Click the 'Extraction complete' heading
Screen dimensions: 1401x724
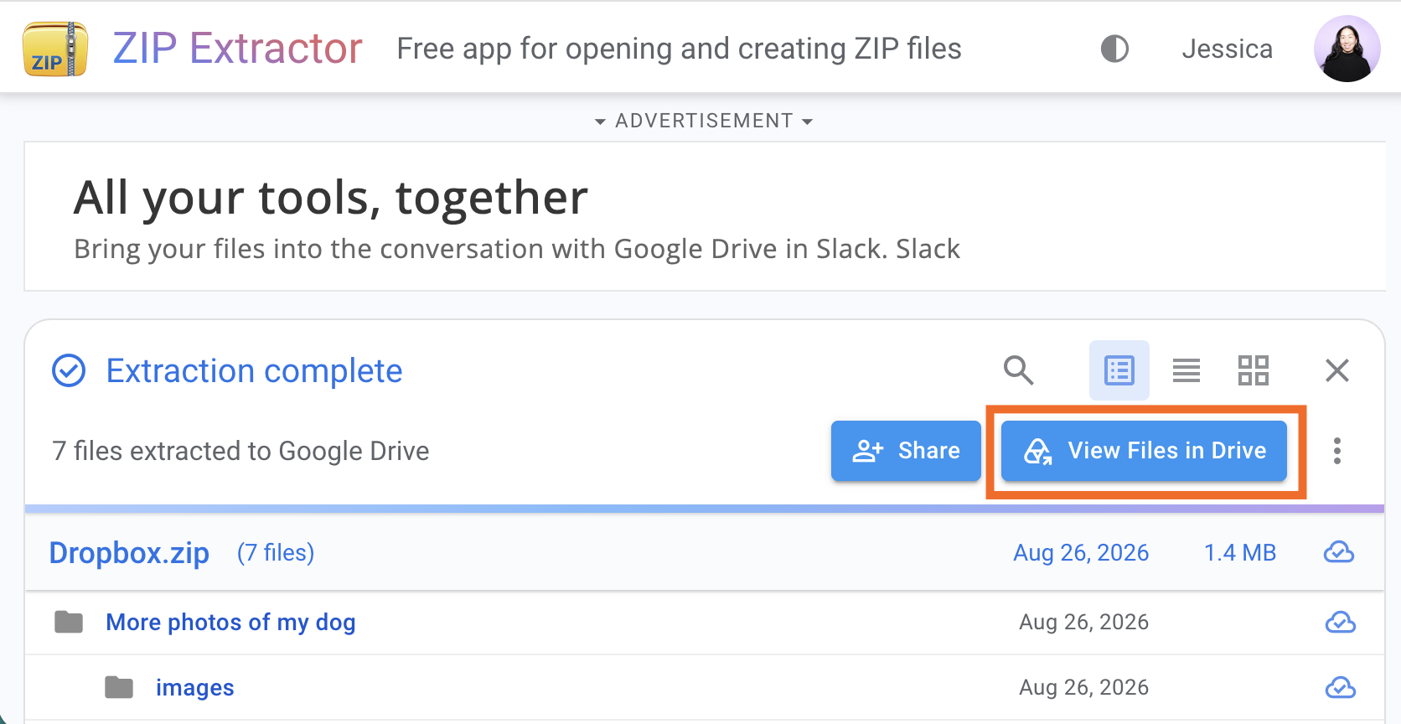click(255, 370)
